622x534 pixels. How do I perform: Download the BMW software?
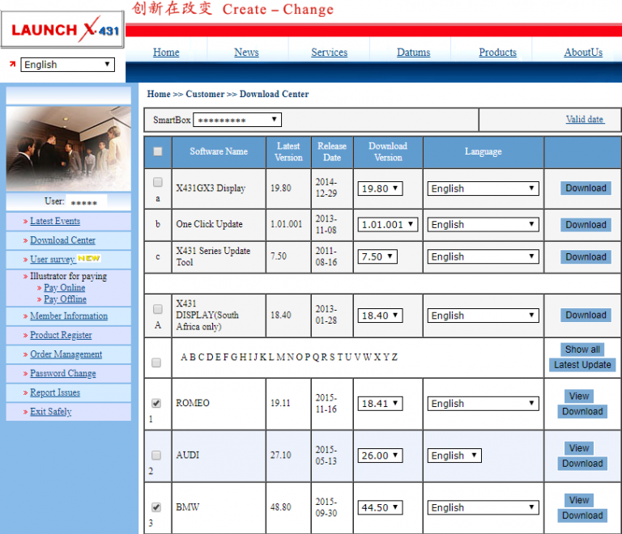pos(582,515)
